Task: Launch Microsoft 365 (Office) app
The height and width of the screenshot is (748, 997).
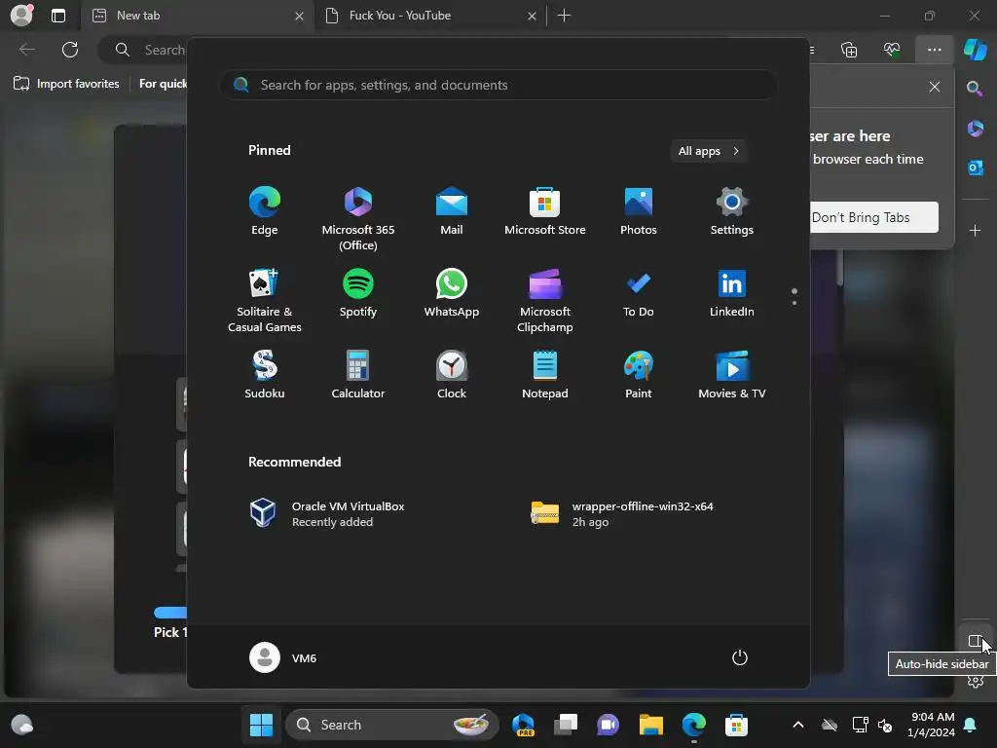Action: [x=358, y=218]
